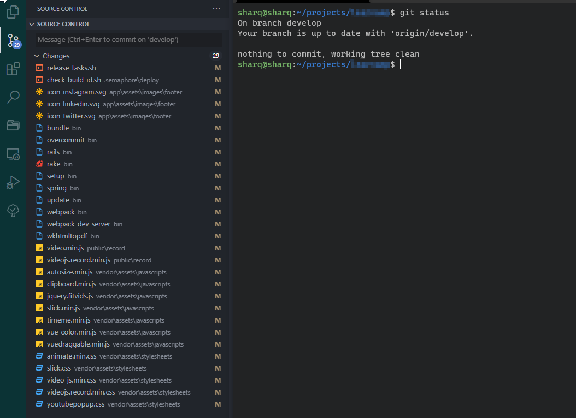This screenshot has height=418, width=576.
Task: Select the Search icon in activity bar
Action: (13, 97)
